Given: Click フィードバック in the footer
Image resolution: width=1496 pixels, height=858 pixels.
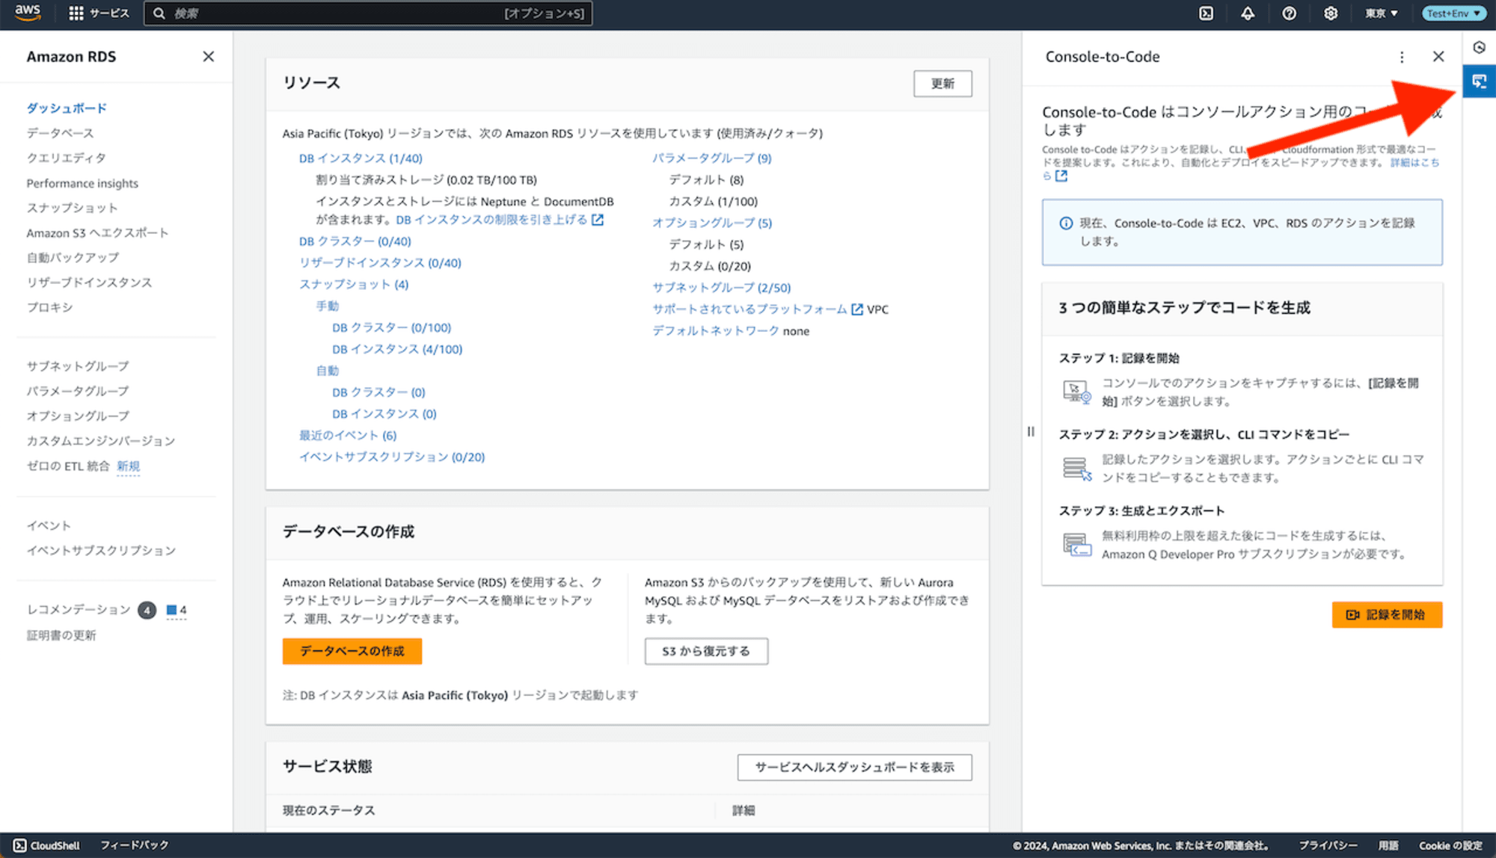Looking at the screenshot, I should pyautogui.click(x=135, y=845).
